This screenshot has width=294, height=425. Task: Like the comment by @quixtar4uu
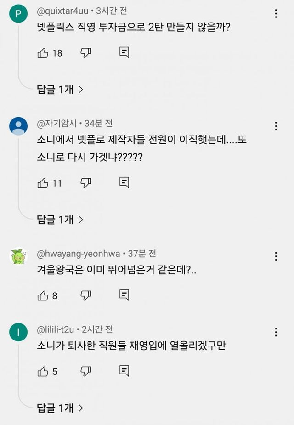point(43,53)
